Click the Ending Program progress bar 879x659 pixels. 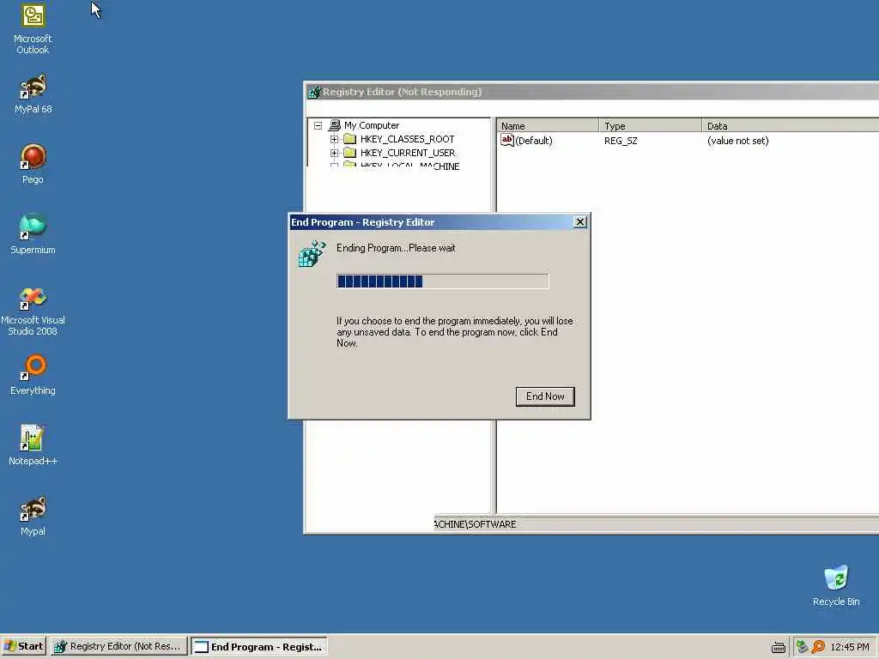(x=442, y=281)
